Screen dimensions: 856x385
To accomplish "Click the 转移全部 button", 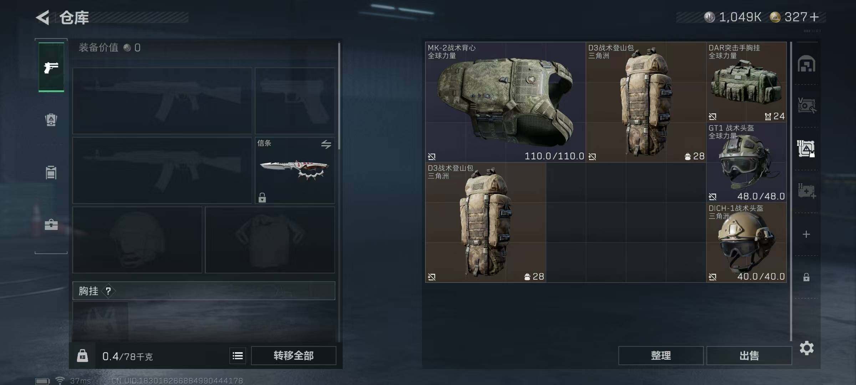I will tap(294, 355).
